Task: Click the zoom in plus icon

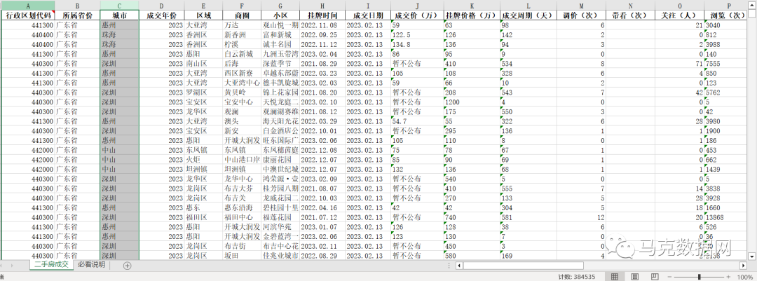Action: pos(730,277)
